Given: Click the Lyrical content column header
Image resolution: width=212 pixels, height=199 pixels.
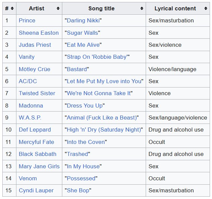Looking at the screenshot, I should pos(175,8).
